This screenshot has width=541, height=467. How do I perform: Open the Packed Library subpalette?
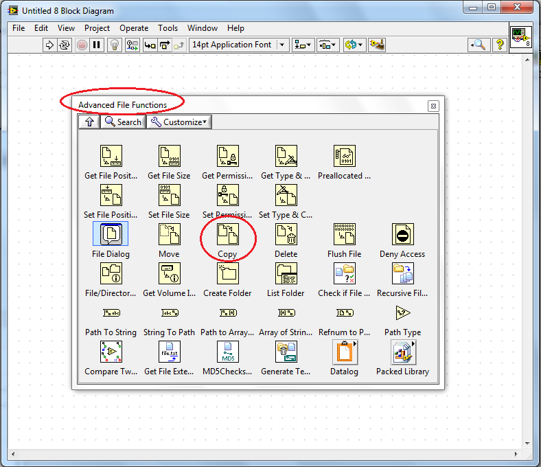pos(403,352)
